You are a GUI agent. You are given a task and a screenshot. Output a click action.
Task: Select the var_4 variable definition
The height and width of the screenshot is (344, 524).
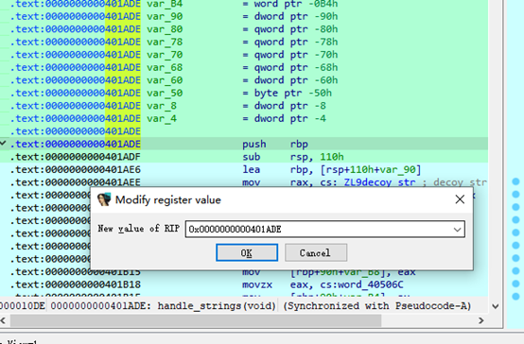tap(244, 118)
